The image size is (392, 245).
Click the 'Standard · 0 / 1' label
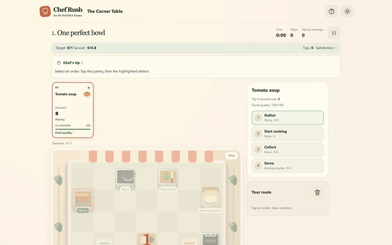coord(62,143)
